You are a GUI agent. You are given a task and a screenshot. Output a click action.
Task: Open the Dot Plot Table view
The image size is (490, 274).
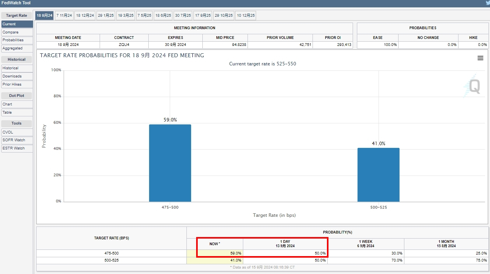coord(17,112)
